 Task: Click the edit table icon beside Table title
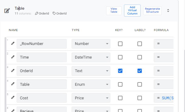coord(7,11)
